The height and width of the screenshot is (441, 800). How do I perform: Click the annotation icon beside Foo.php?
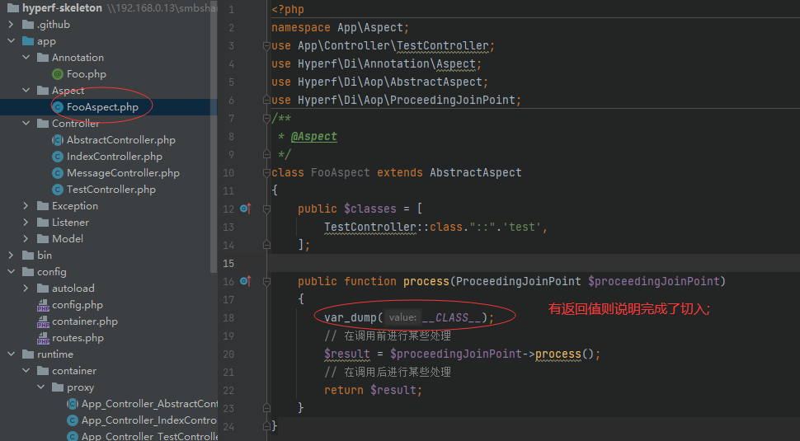pos(58,74)
